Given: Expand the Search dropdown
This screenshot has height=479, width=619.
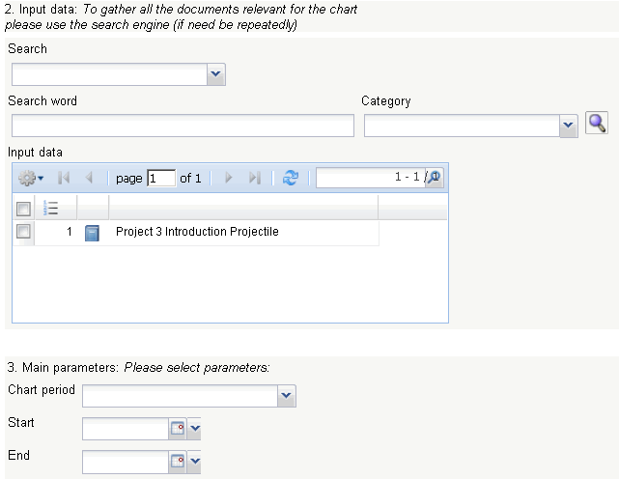Looking at the screenshot, I should coord(215,74).
